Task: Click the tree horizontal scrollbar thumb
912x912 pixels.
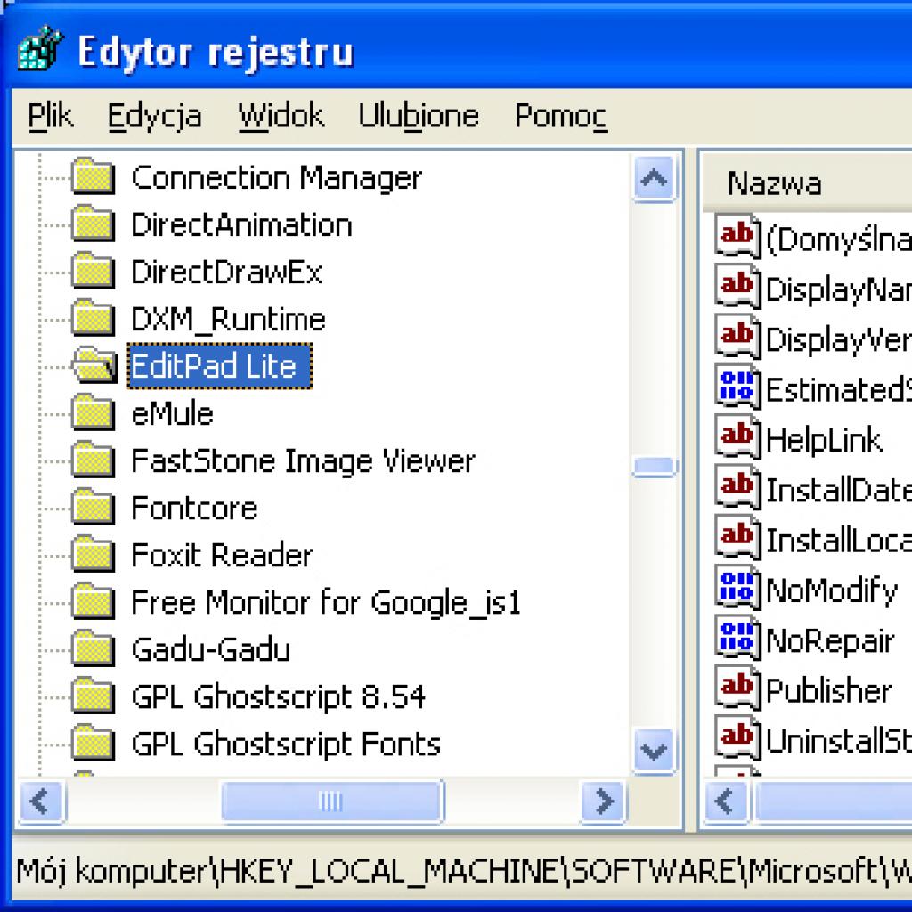Action: [332, 802]
